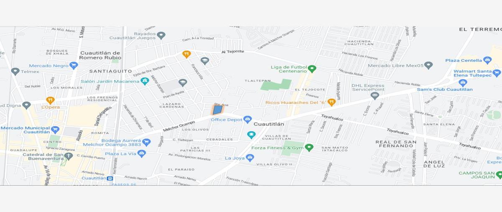Open the Forza Fitness & Gym pin

click(x=309, y=148)
